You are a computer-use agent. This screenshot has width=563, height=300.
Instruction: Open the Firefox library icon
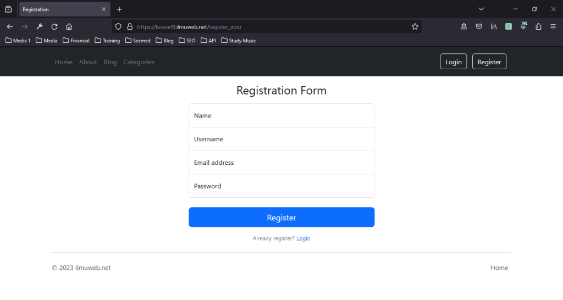point(494,26)
